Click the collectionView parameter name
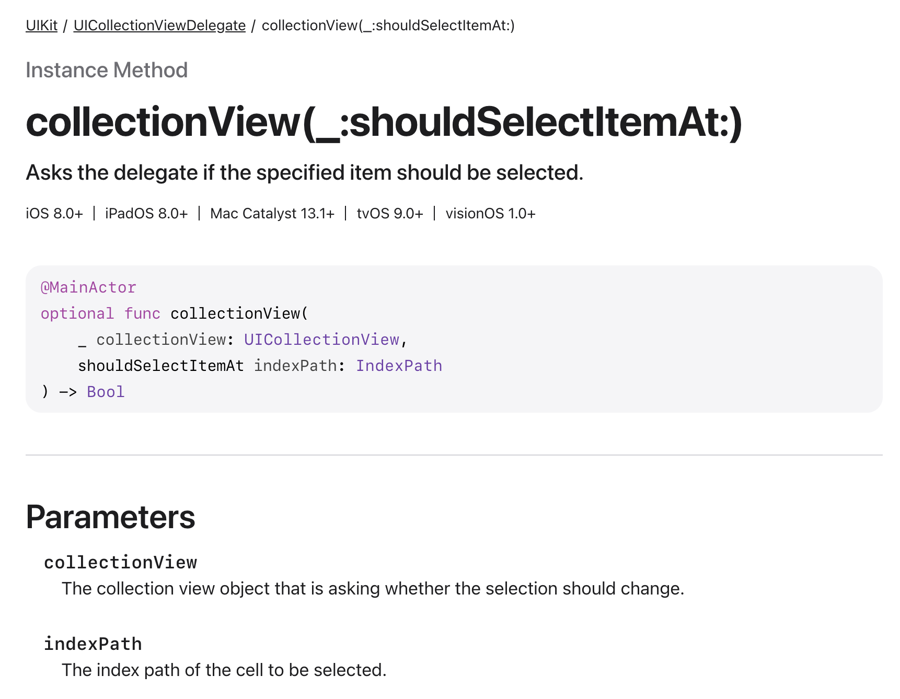Image resolution: width=900 pixels, height=699 pixels. (x=120, y=563)
